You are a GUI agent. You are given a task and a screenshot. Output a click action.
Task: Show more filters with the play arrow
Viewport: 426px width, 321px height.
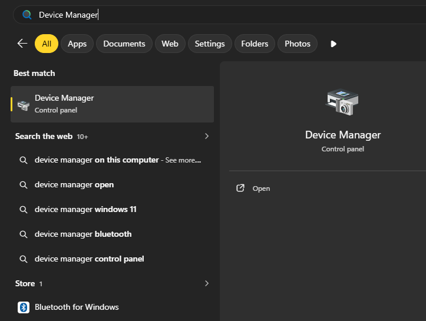333,44
